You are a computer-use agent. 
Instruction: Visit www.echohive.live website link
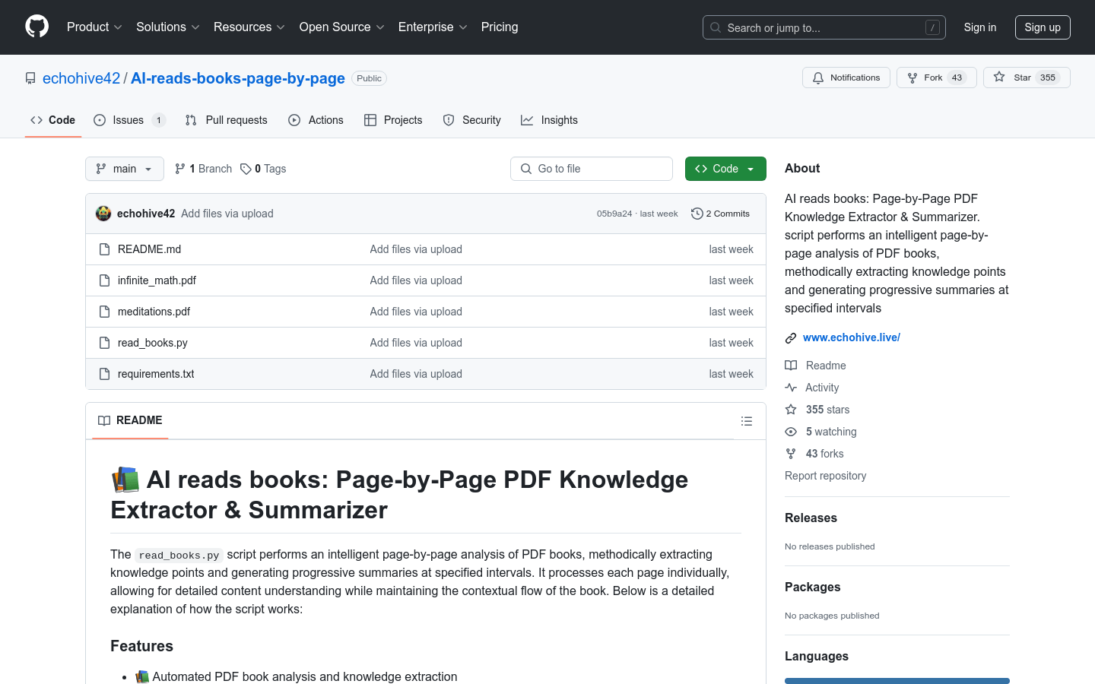point(852,337)
